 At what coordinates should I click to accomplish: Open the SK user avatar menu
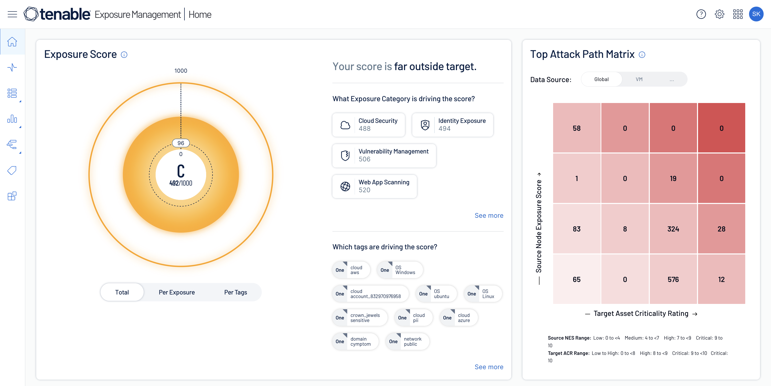click(x=756, y=14)
